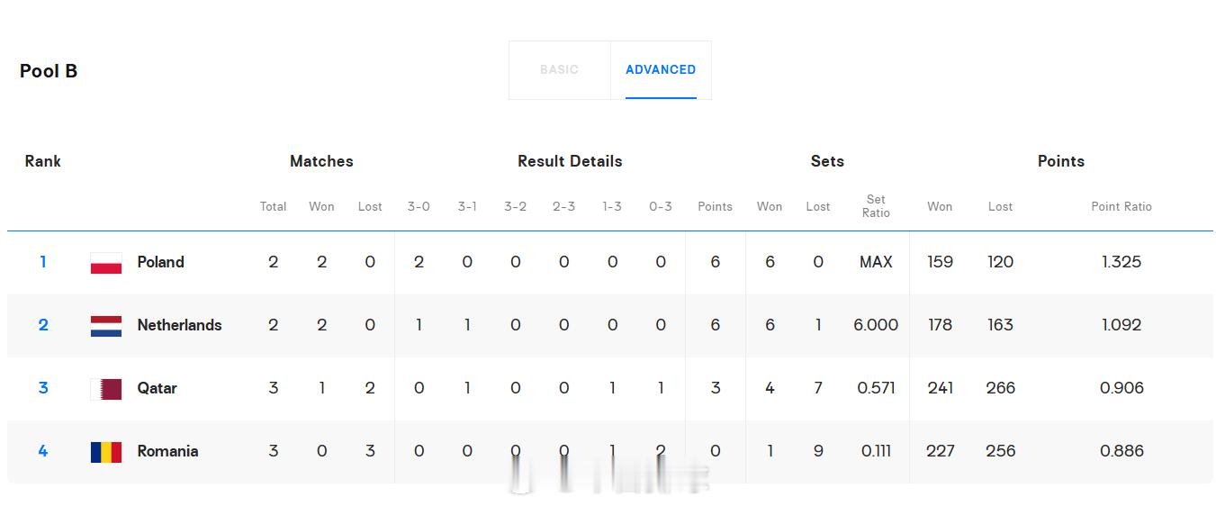Screen dimensions: 1216x506
Task: Open the Romania team link
Action: (167, 451)
